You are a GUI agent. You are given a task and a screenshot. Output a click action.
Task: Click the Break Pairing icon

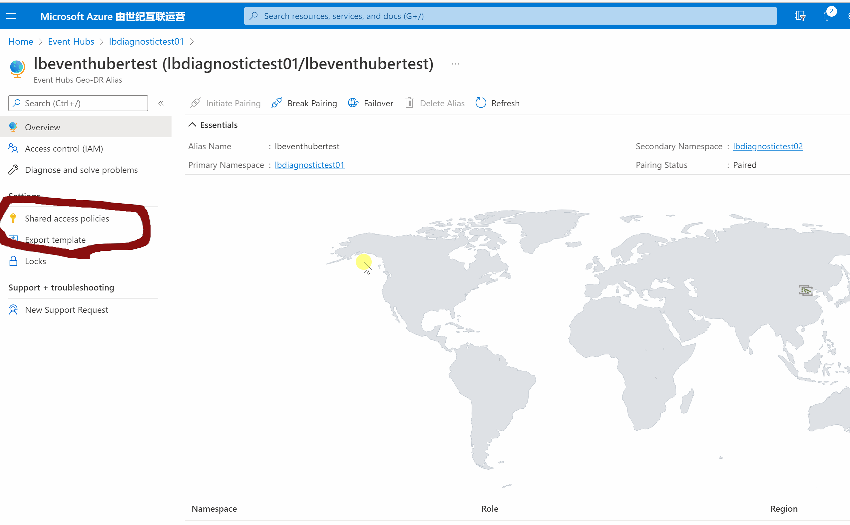[277, 103]
